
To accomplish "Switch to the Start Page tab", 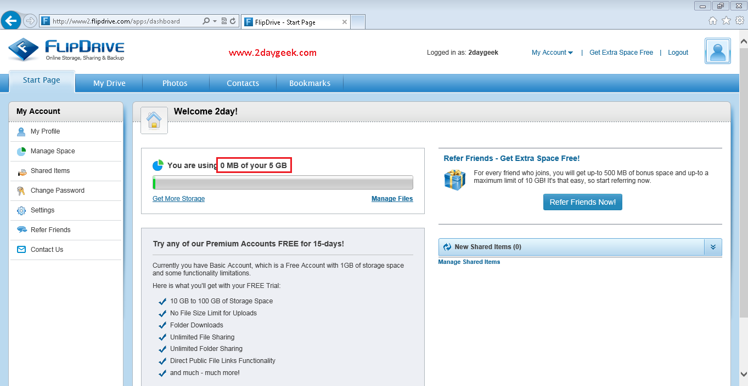I will pos(42,80).
